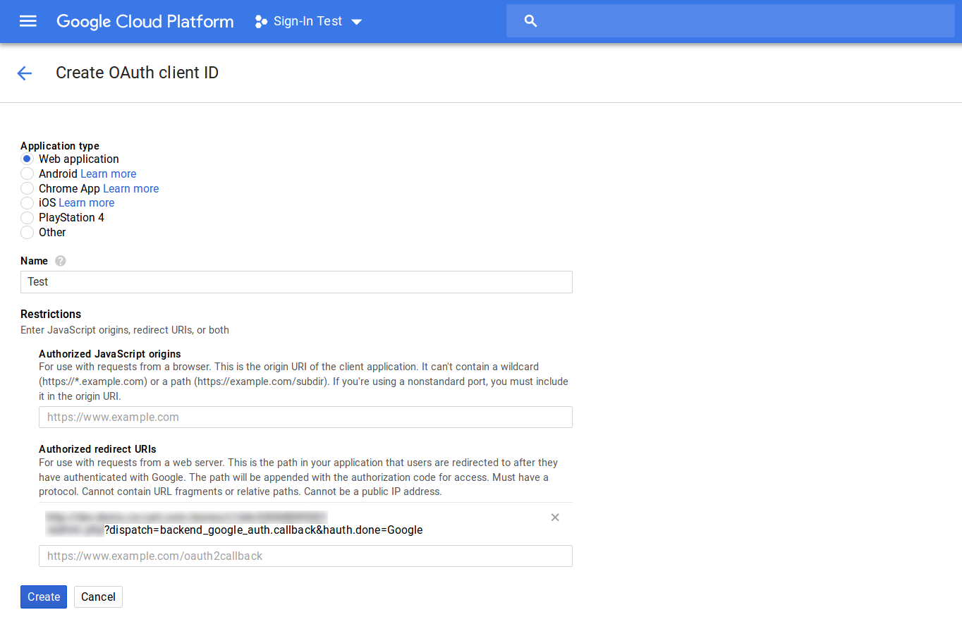Select the Web application radio button
Screen dimensions: 962x617
(x=27, y=159)
